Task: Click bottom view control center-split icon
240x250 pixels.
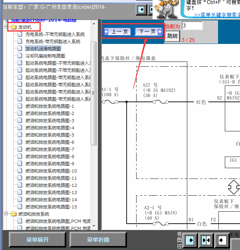Action: 206,240
